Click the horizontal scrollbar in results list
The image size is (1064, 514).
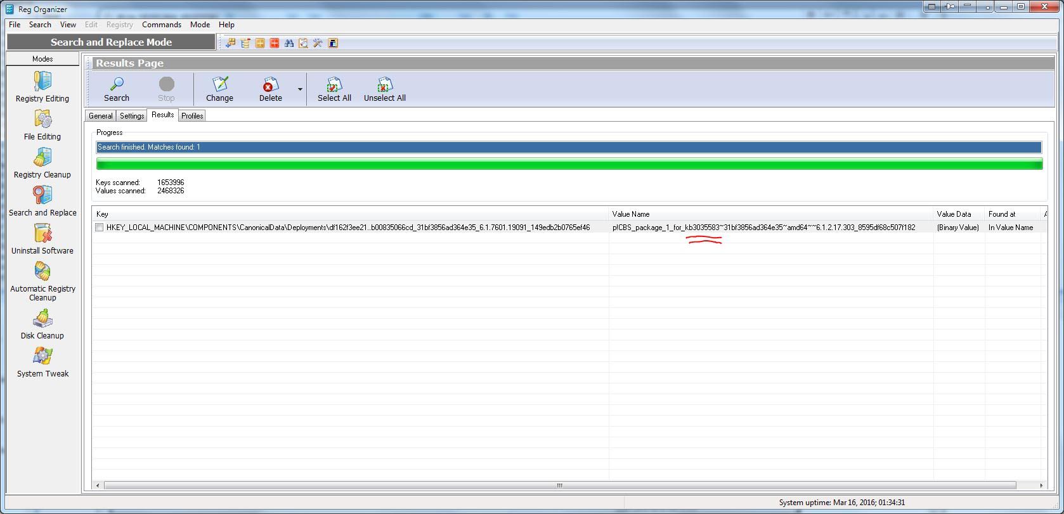tap(559, 485)
